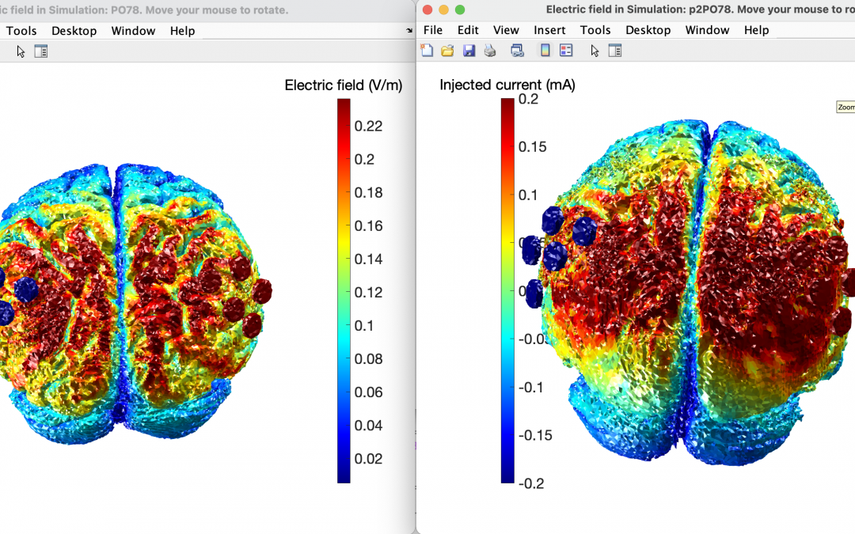Viewport: 855px width, 534px height.
Task: Click the Link Plot icon
Action: 517,51
